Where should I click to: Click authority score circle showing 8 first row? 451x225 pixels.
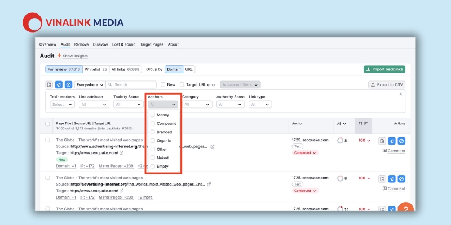pos(340,141)
